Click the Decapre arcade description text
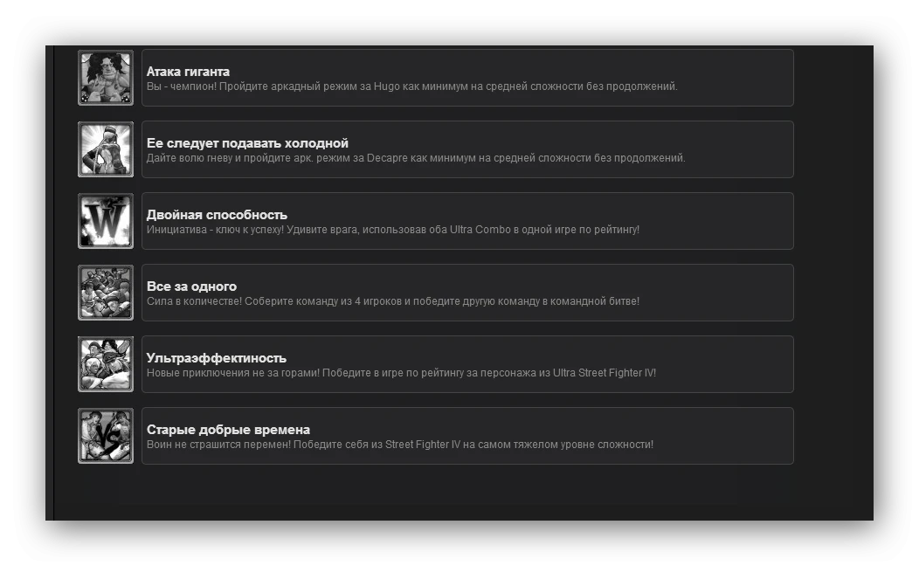Viewport: 919px width, 566px height. tap(416, 157)
